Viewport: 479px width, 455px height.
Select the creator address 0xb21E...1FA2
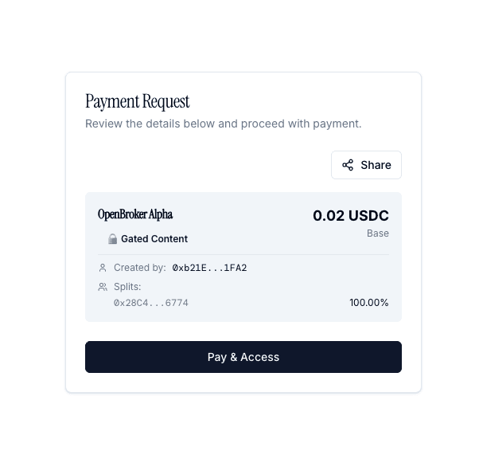(x=209, y=268)
